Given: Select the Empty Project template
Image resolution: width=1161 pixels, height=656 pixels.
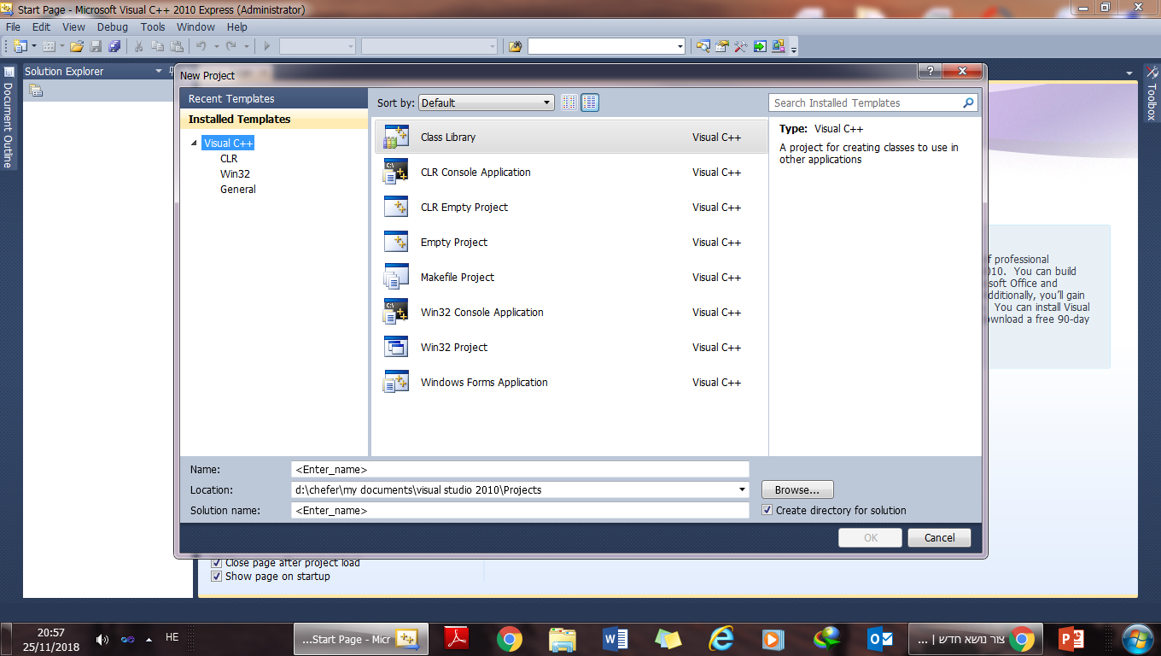Looking at the screenshot, I should (x=571, y=242).
